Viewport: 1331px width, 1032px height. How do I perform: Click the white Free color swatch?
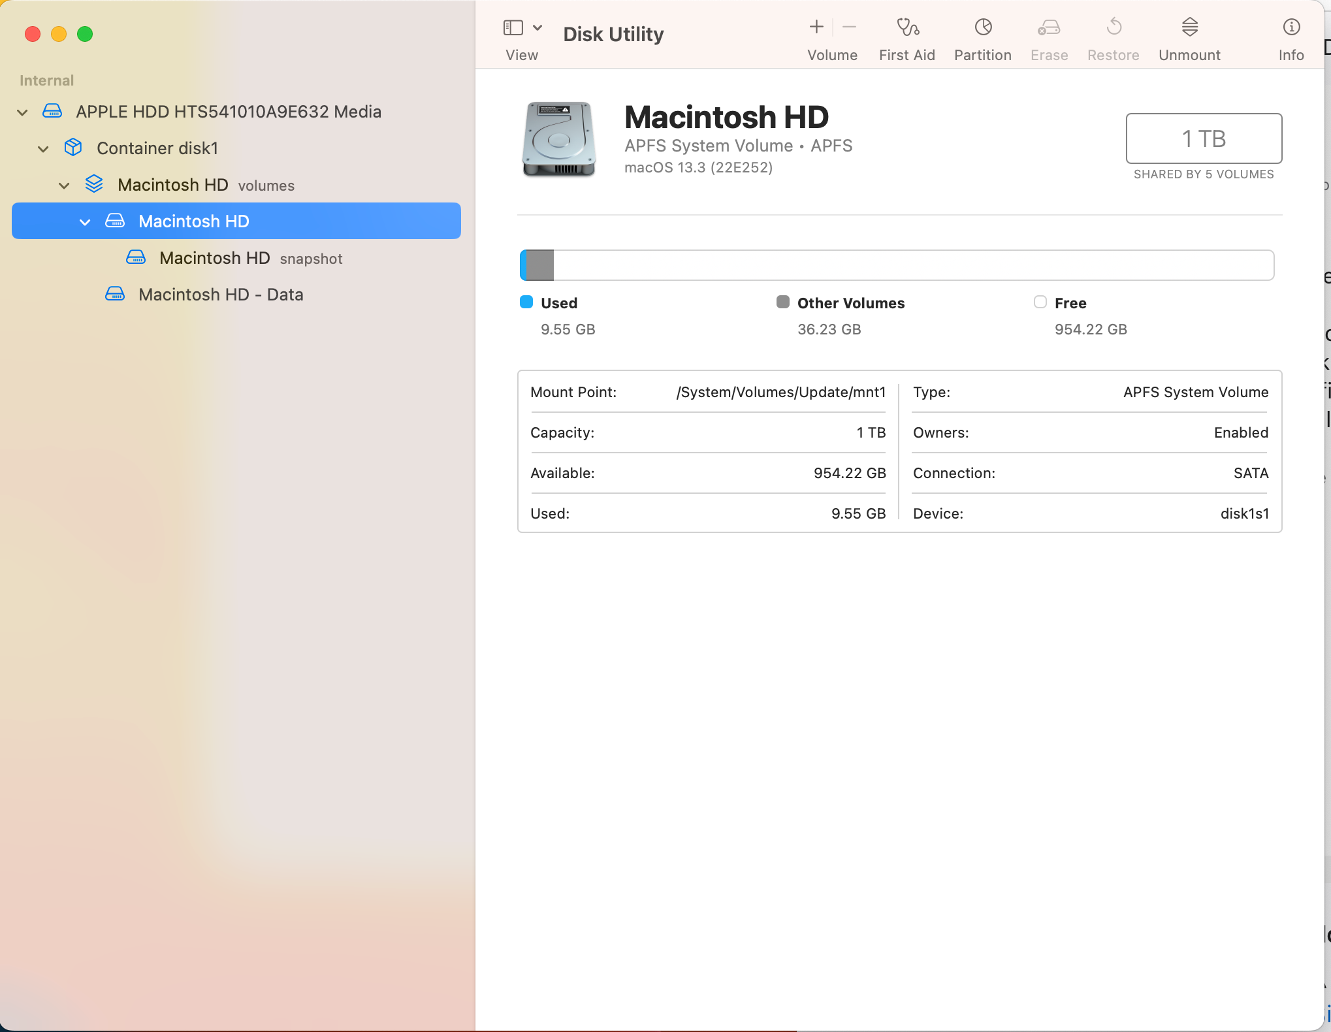coord(1040,302)
